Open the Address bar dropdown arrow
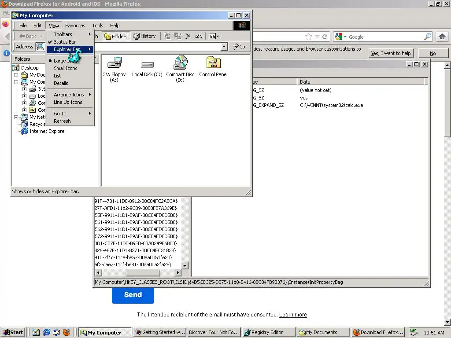Screen dimensions: 451x338 [x=224, y=47]
